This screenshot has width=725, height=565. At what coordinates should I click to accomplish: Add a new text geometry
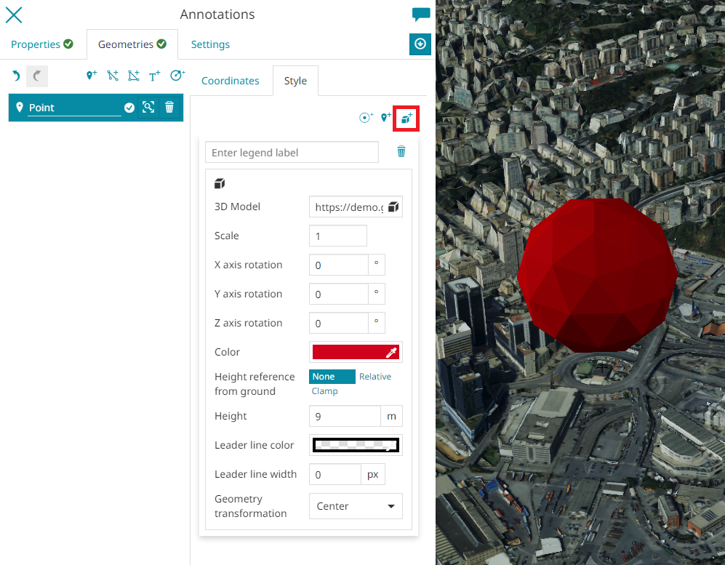click(x=154, y=76)
